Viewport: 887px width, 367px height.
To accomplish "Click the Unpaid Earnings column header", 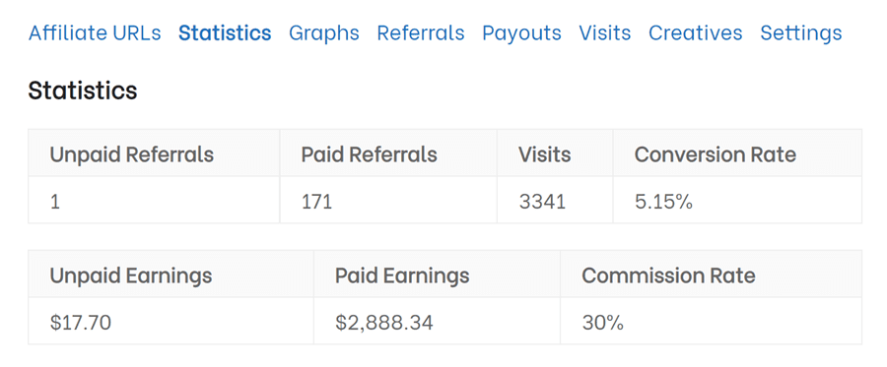I will click(x=131, y=275).
